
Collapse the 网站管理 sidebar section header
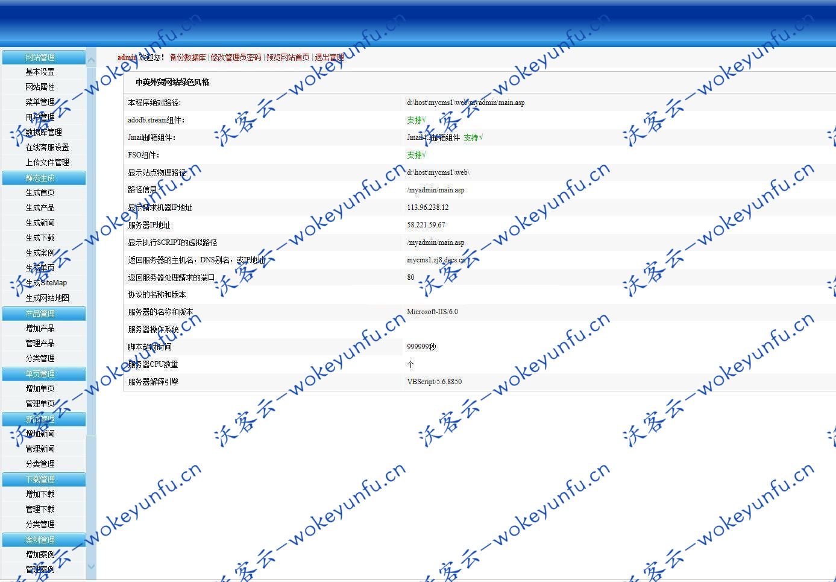coord(43,57)
